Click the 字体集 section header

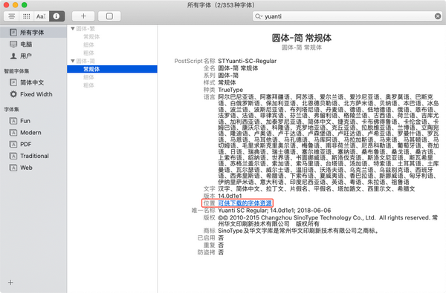tap(11, 110)
